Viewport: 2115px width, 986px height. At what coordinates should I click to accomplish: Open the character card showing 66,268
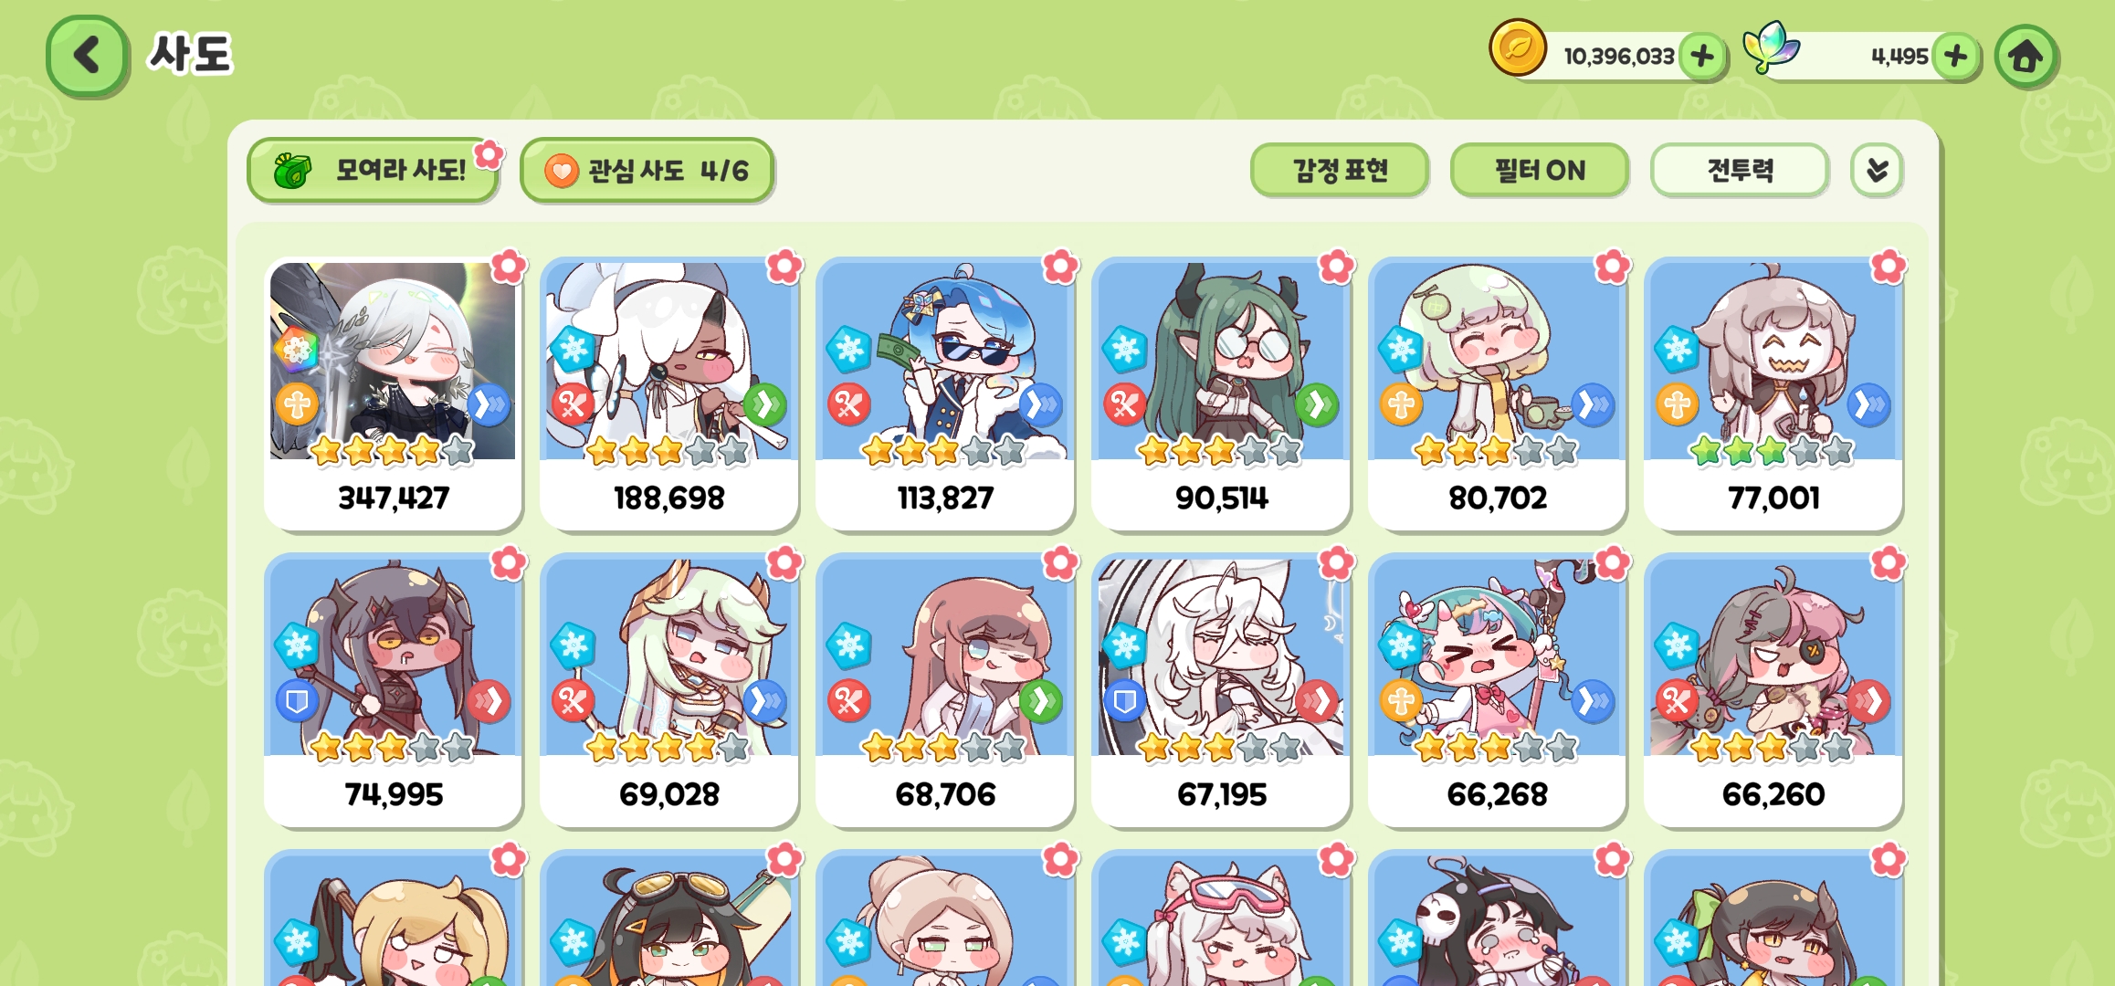pos(1498,691)
